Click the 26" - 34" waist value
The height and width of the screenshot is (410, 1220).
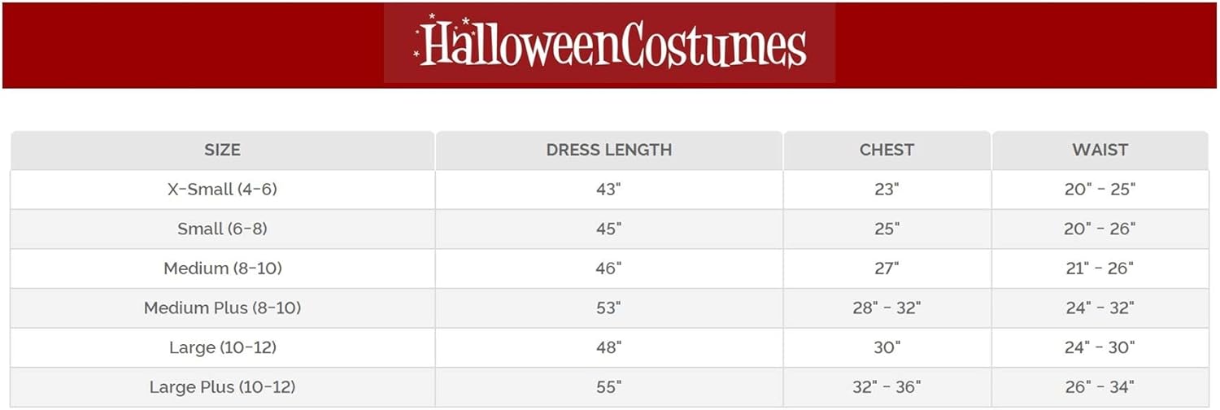point(1100,387)
